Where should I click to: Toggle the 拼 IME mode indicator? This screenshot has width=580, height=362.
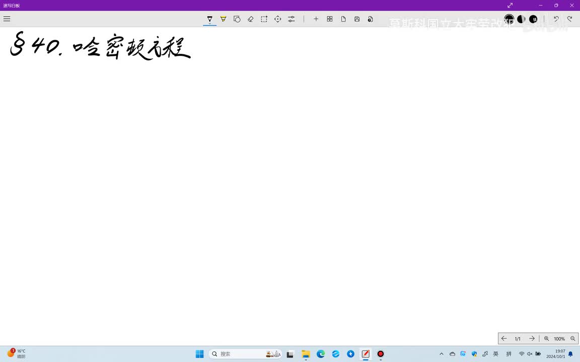pyautogui.click(x=509, y=354)
